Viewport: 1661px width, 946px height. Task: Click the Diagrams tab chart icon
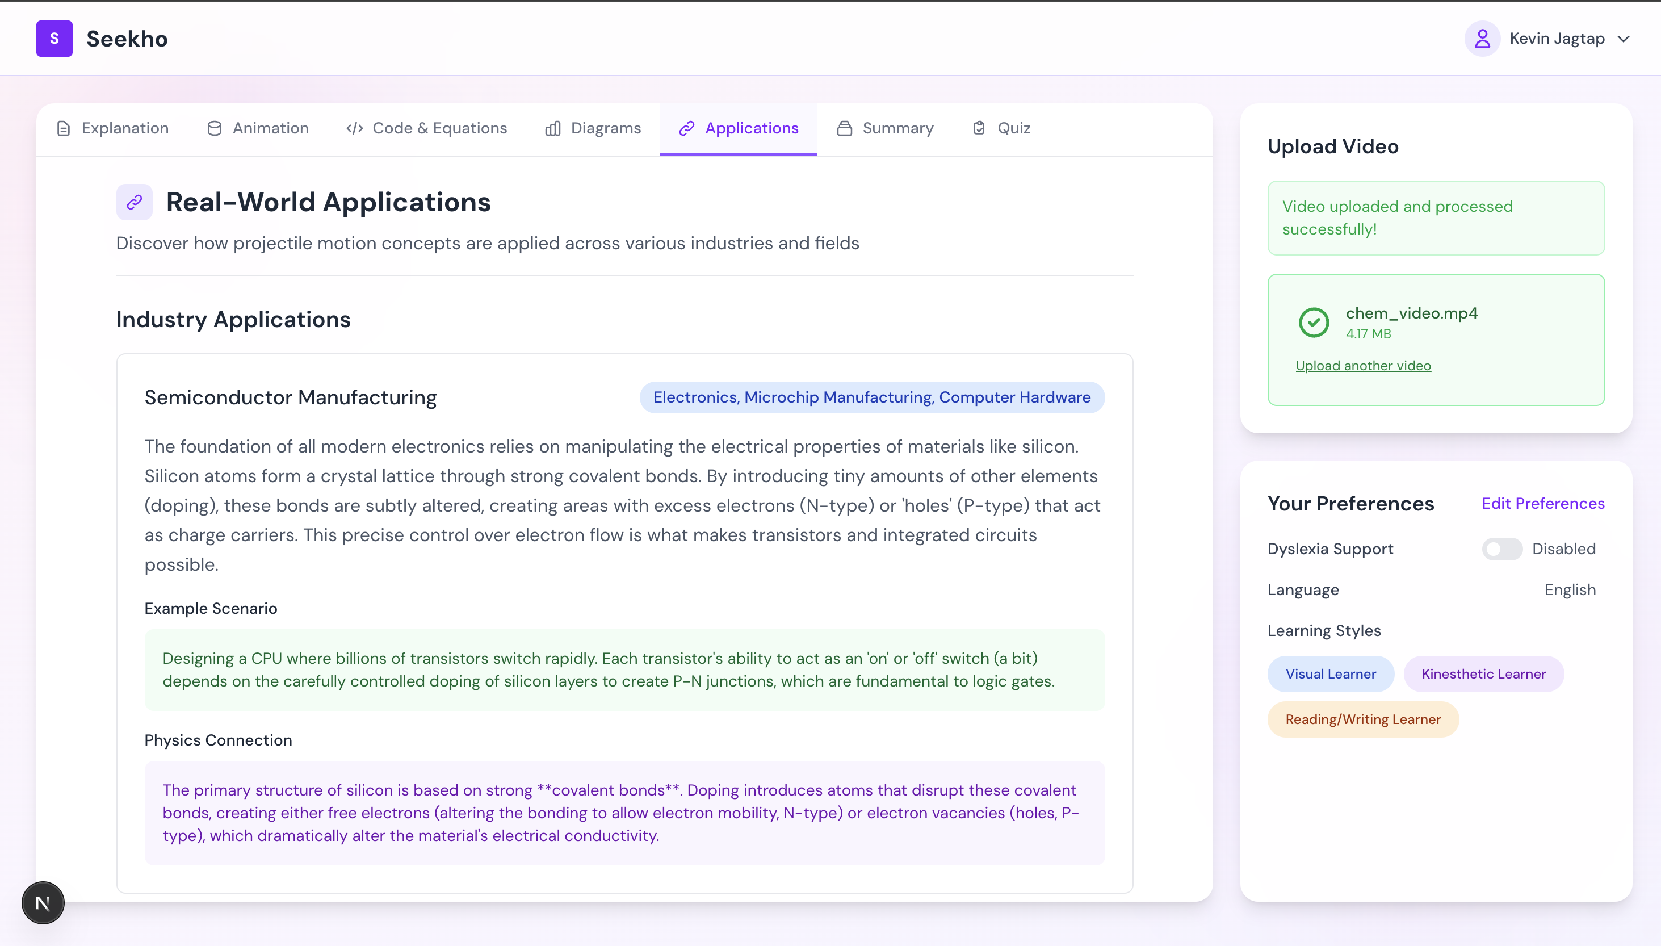552,129
